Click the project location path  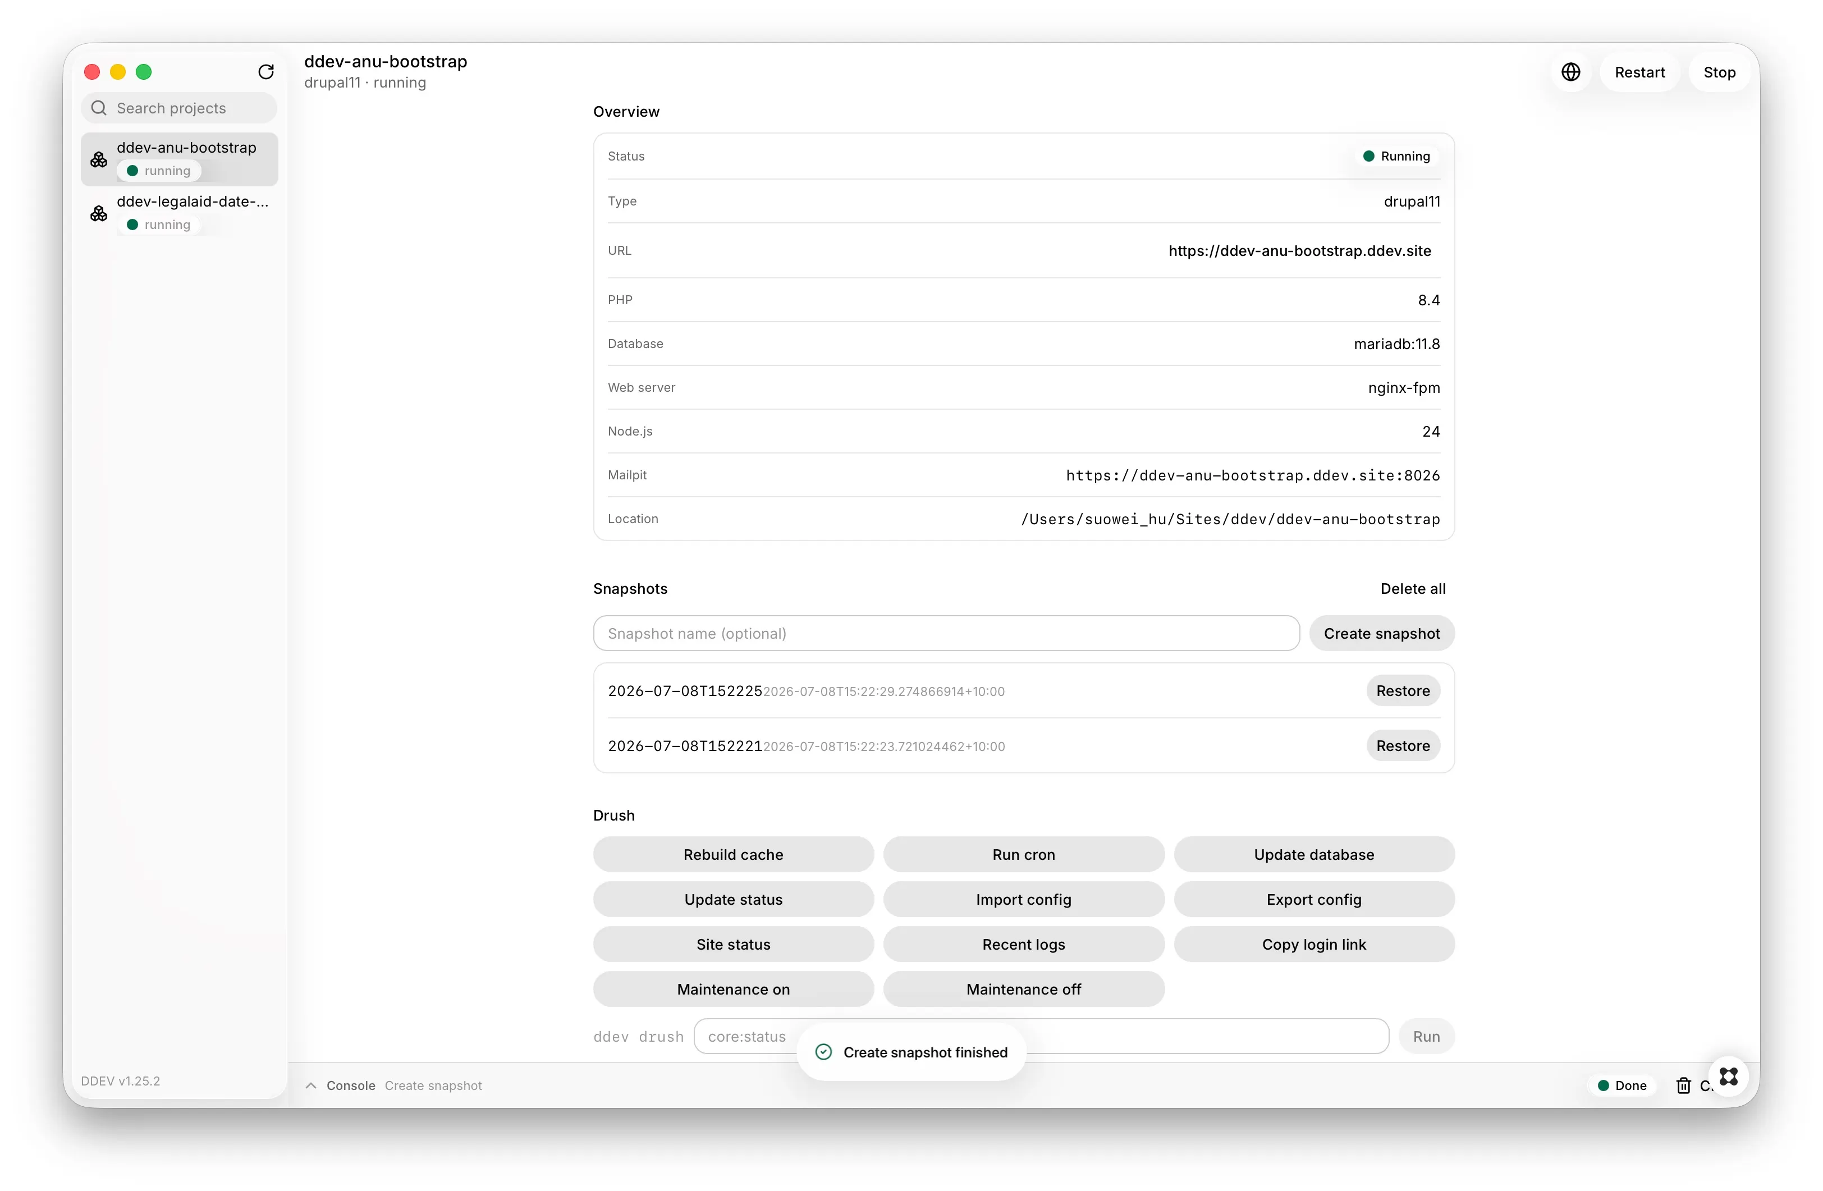(x=1230, y=519)
